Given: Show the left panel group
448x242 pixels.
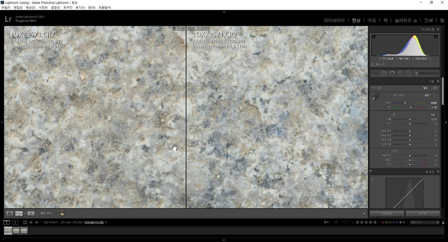Looking at the screenshot, I should [x=1, y=122].
